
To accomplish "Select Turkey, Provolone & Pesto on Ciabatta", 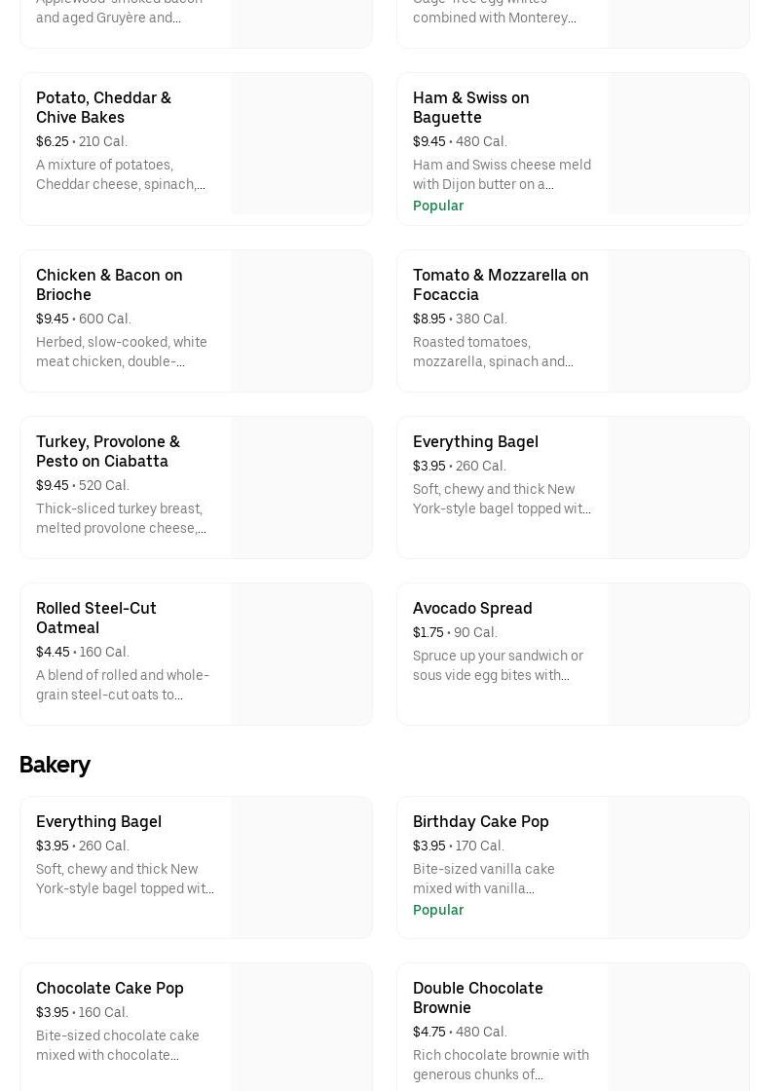I will (108, 451).
